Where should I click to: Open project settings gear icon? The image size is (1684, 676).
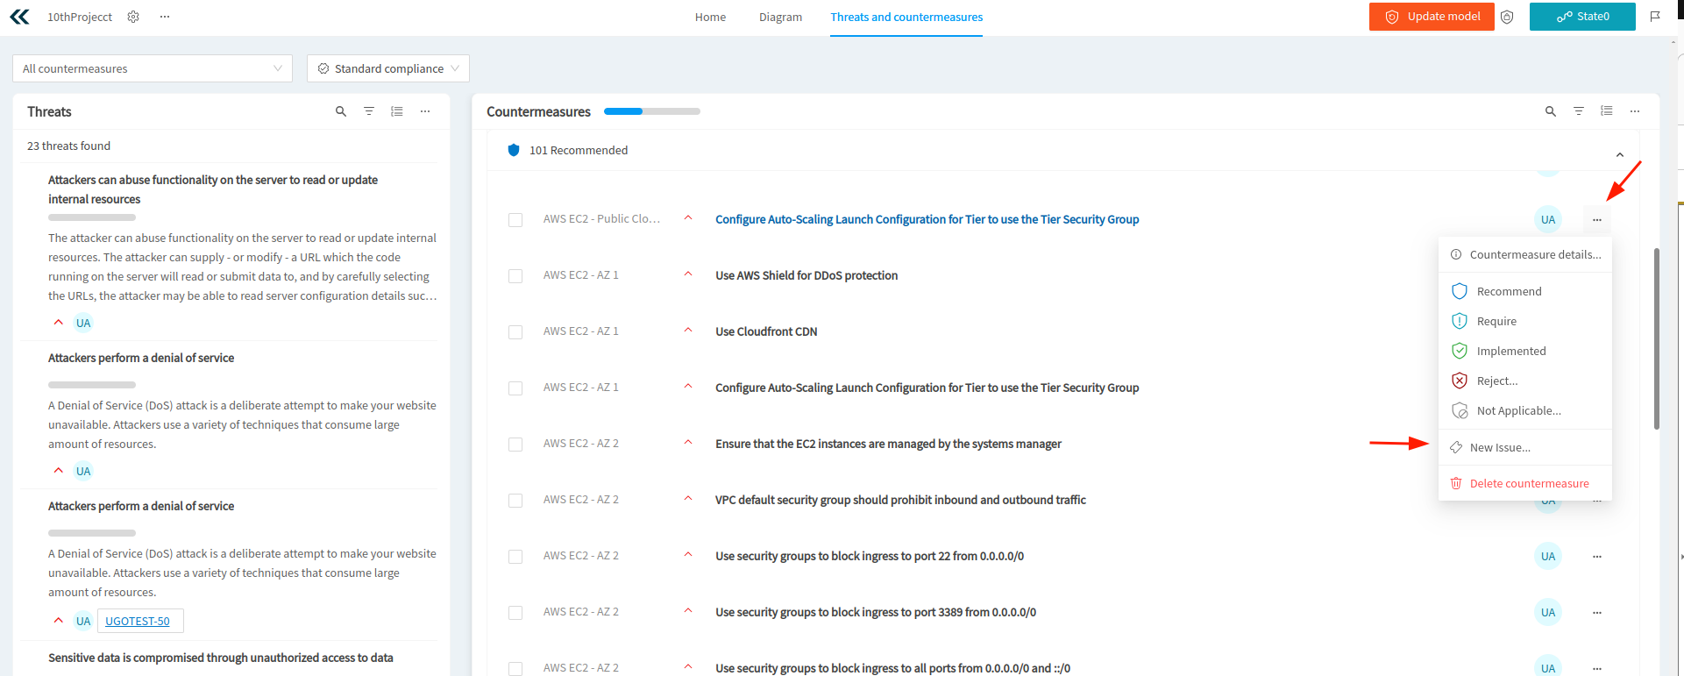[x=133, y=17]
